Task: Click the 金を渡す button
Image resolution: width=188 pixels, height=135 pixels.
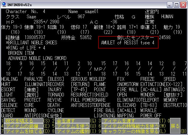Action: point(73,121)
